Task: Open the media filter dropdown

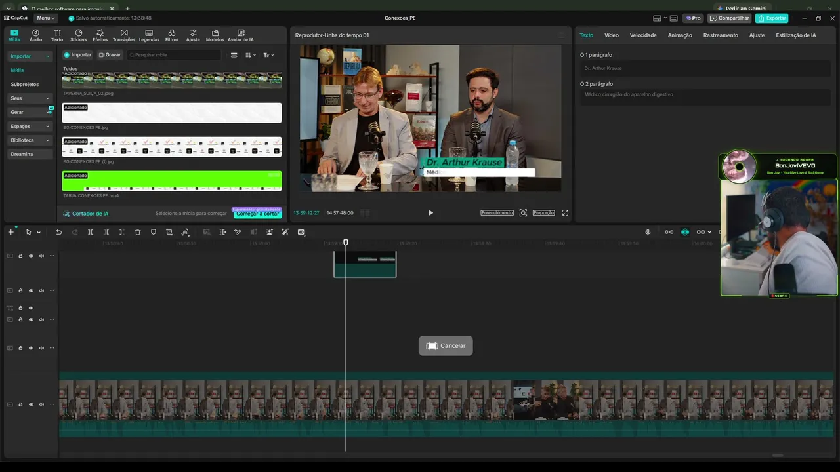Action: click(x=268, y=55)
